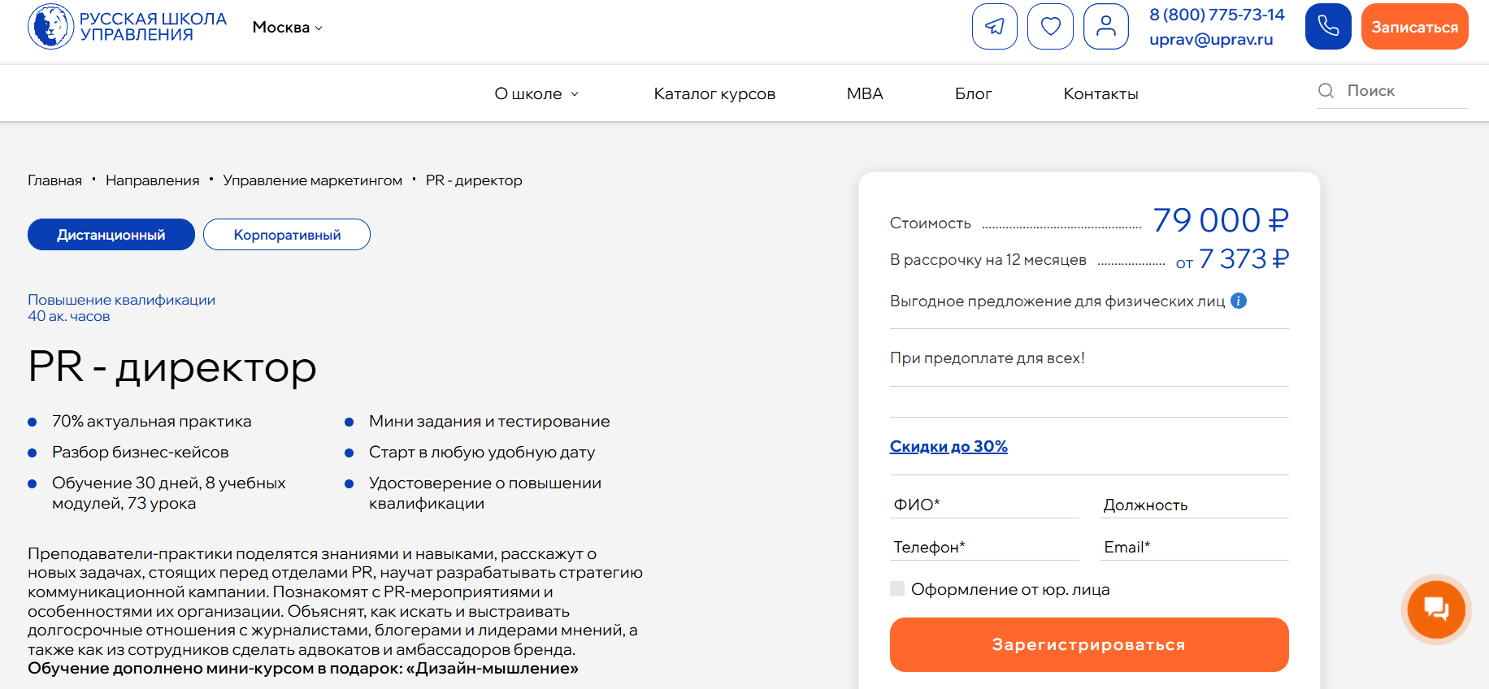Viewport: 1489px width, 689px height.
Task: Click the Telegram paper plane icon
Action: coord(994,27)
